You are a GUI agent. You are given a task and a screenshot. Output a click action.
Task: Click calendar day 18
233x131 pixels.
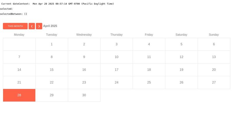tap(149, 70)
